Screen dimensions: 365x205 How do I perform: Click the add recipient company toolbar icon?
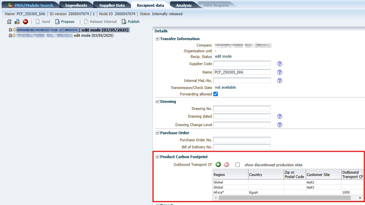(9, 22)
